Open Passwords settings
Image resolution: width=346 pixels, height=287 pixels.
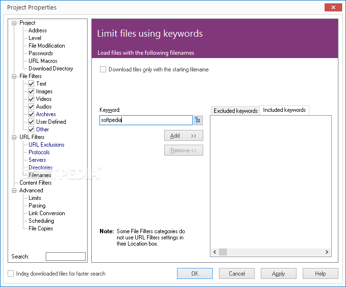tap(41, 53)
